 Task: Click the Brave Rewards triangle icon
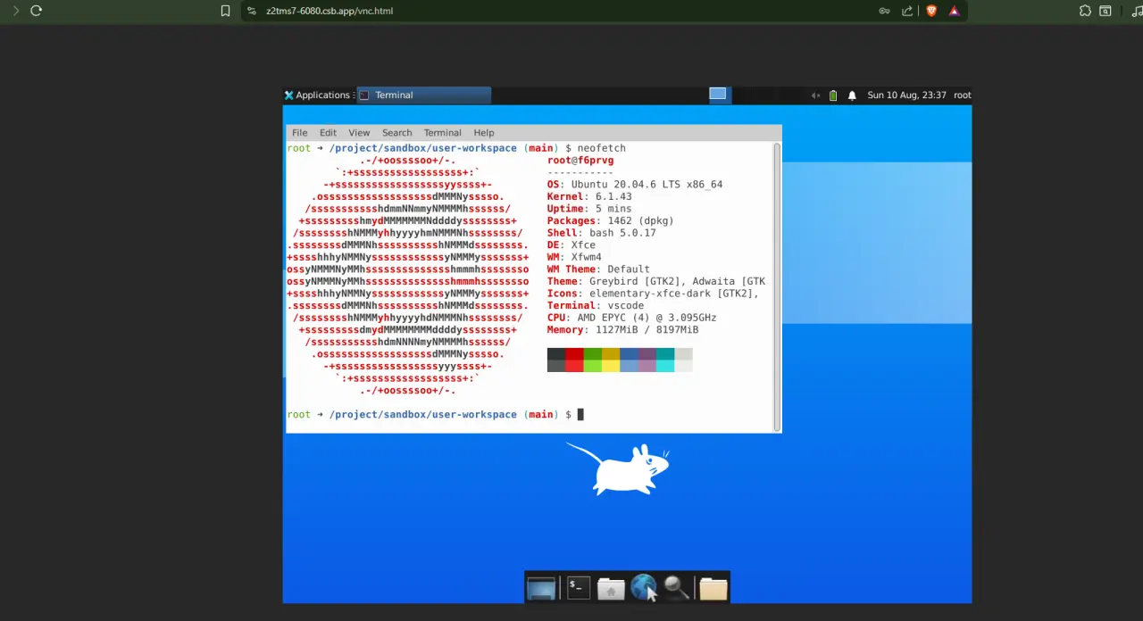954,11
